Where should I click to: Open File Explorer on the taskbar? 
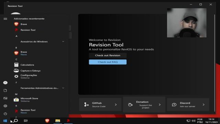pyautogui.click(x=58, y=121)
